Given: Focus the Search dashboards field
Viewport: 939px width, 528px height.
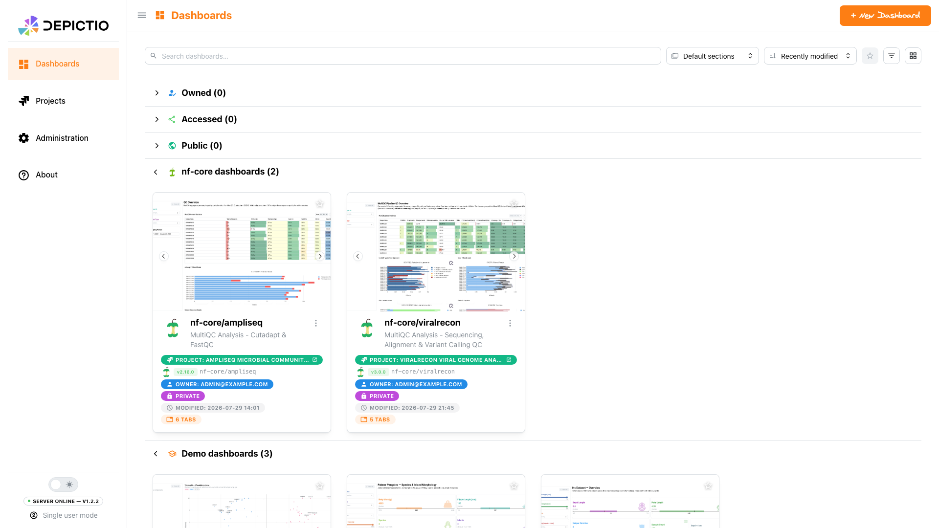Looking at the screenshot, I should click(x=402, y=56).
